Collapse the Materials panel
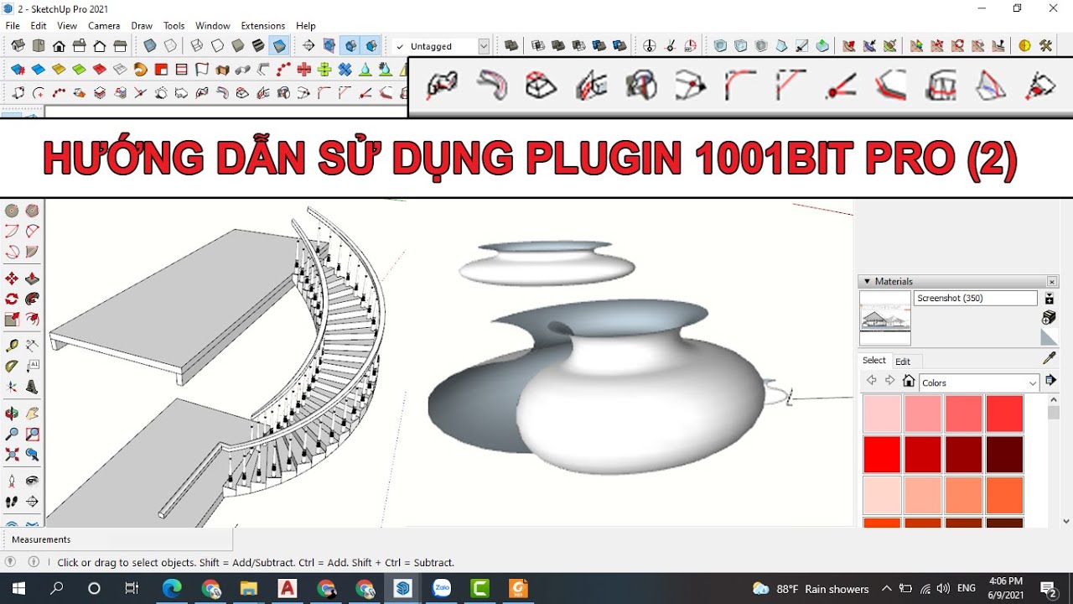 click(x=868, y=281)
